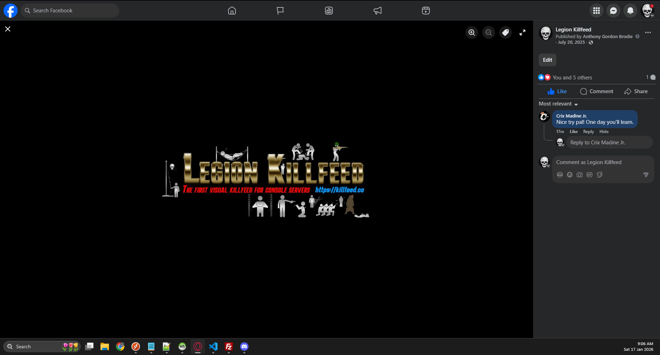This screenshot has width=660, height=355.
Task: Click the Edit button
Action: [548, 60]
